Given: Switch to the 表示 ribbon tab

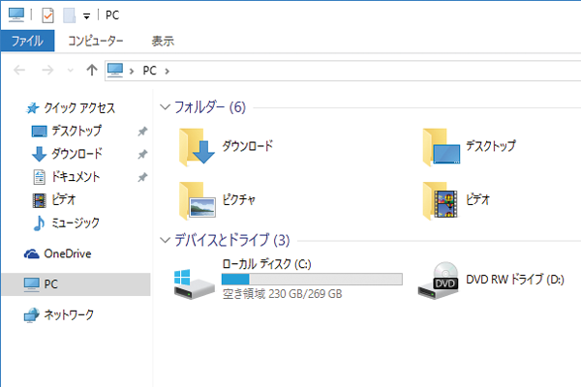Looking at the screenshot, I should click(163, 41).
